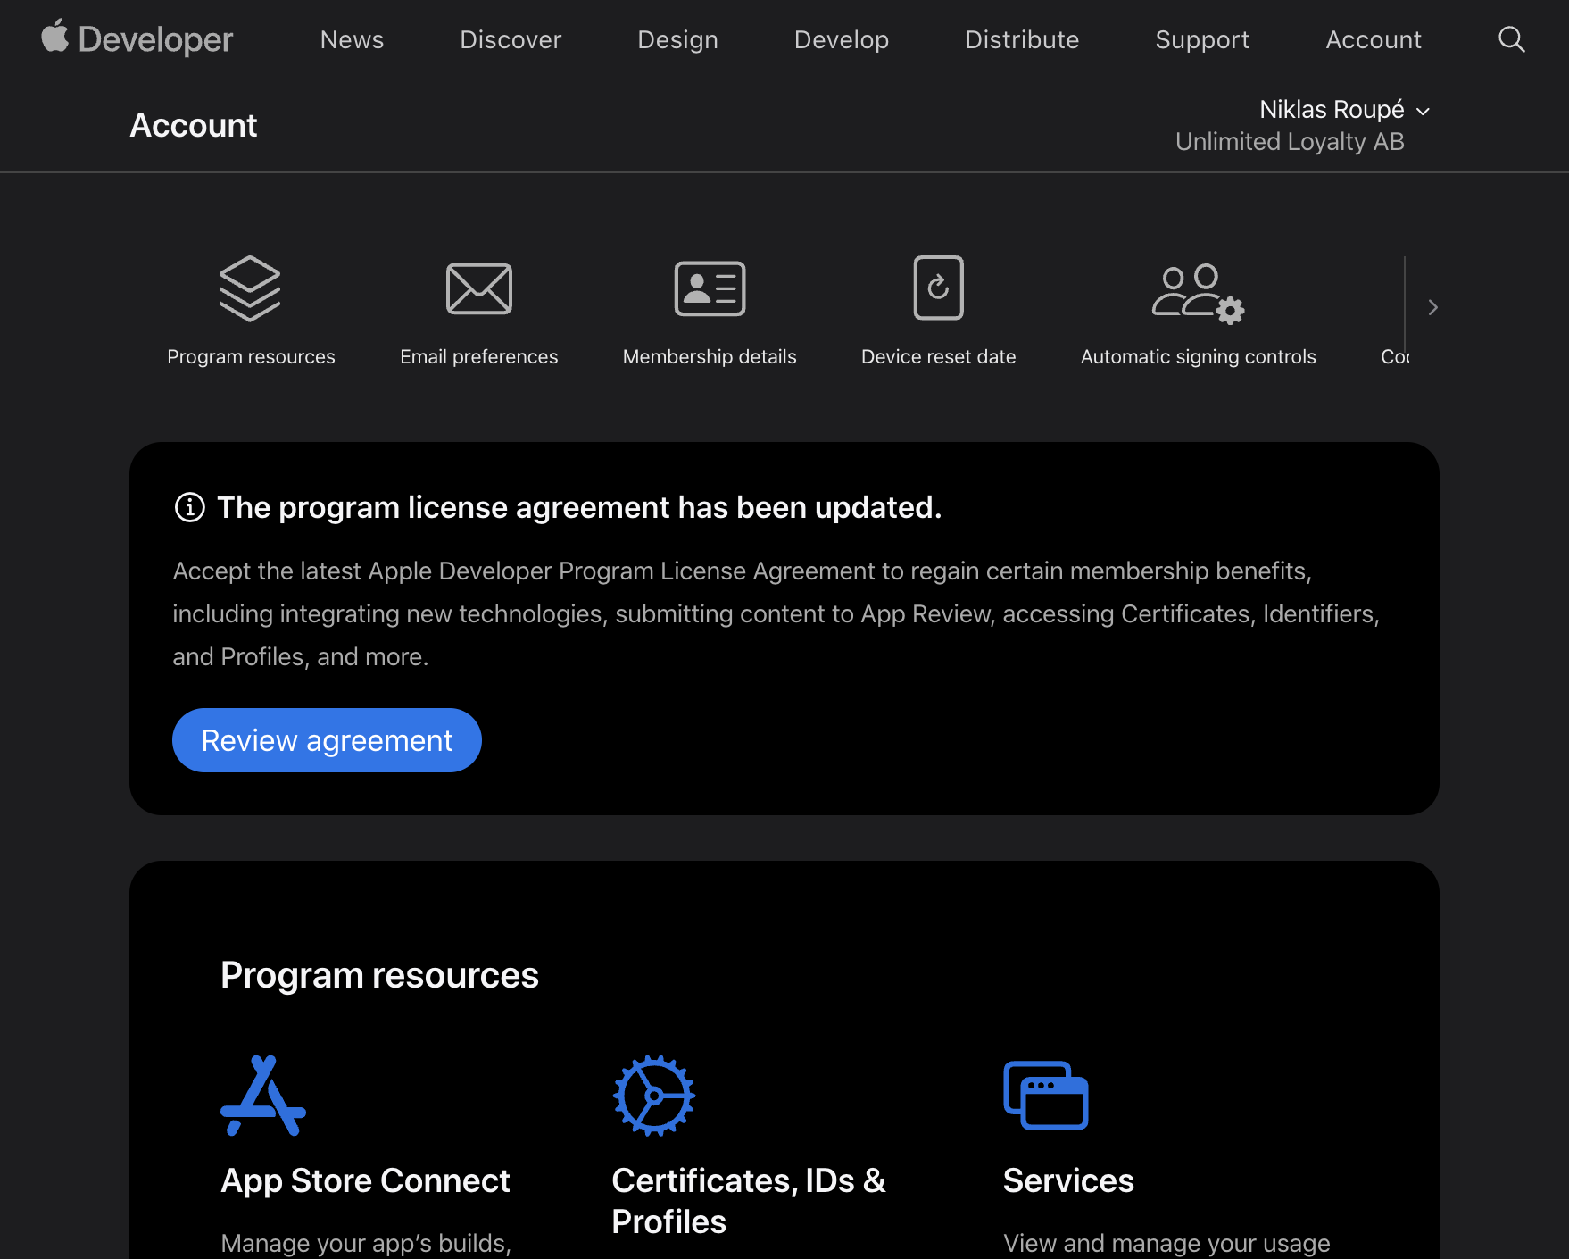Select Automatic signing controls label

pos(1199,356)
